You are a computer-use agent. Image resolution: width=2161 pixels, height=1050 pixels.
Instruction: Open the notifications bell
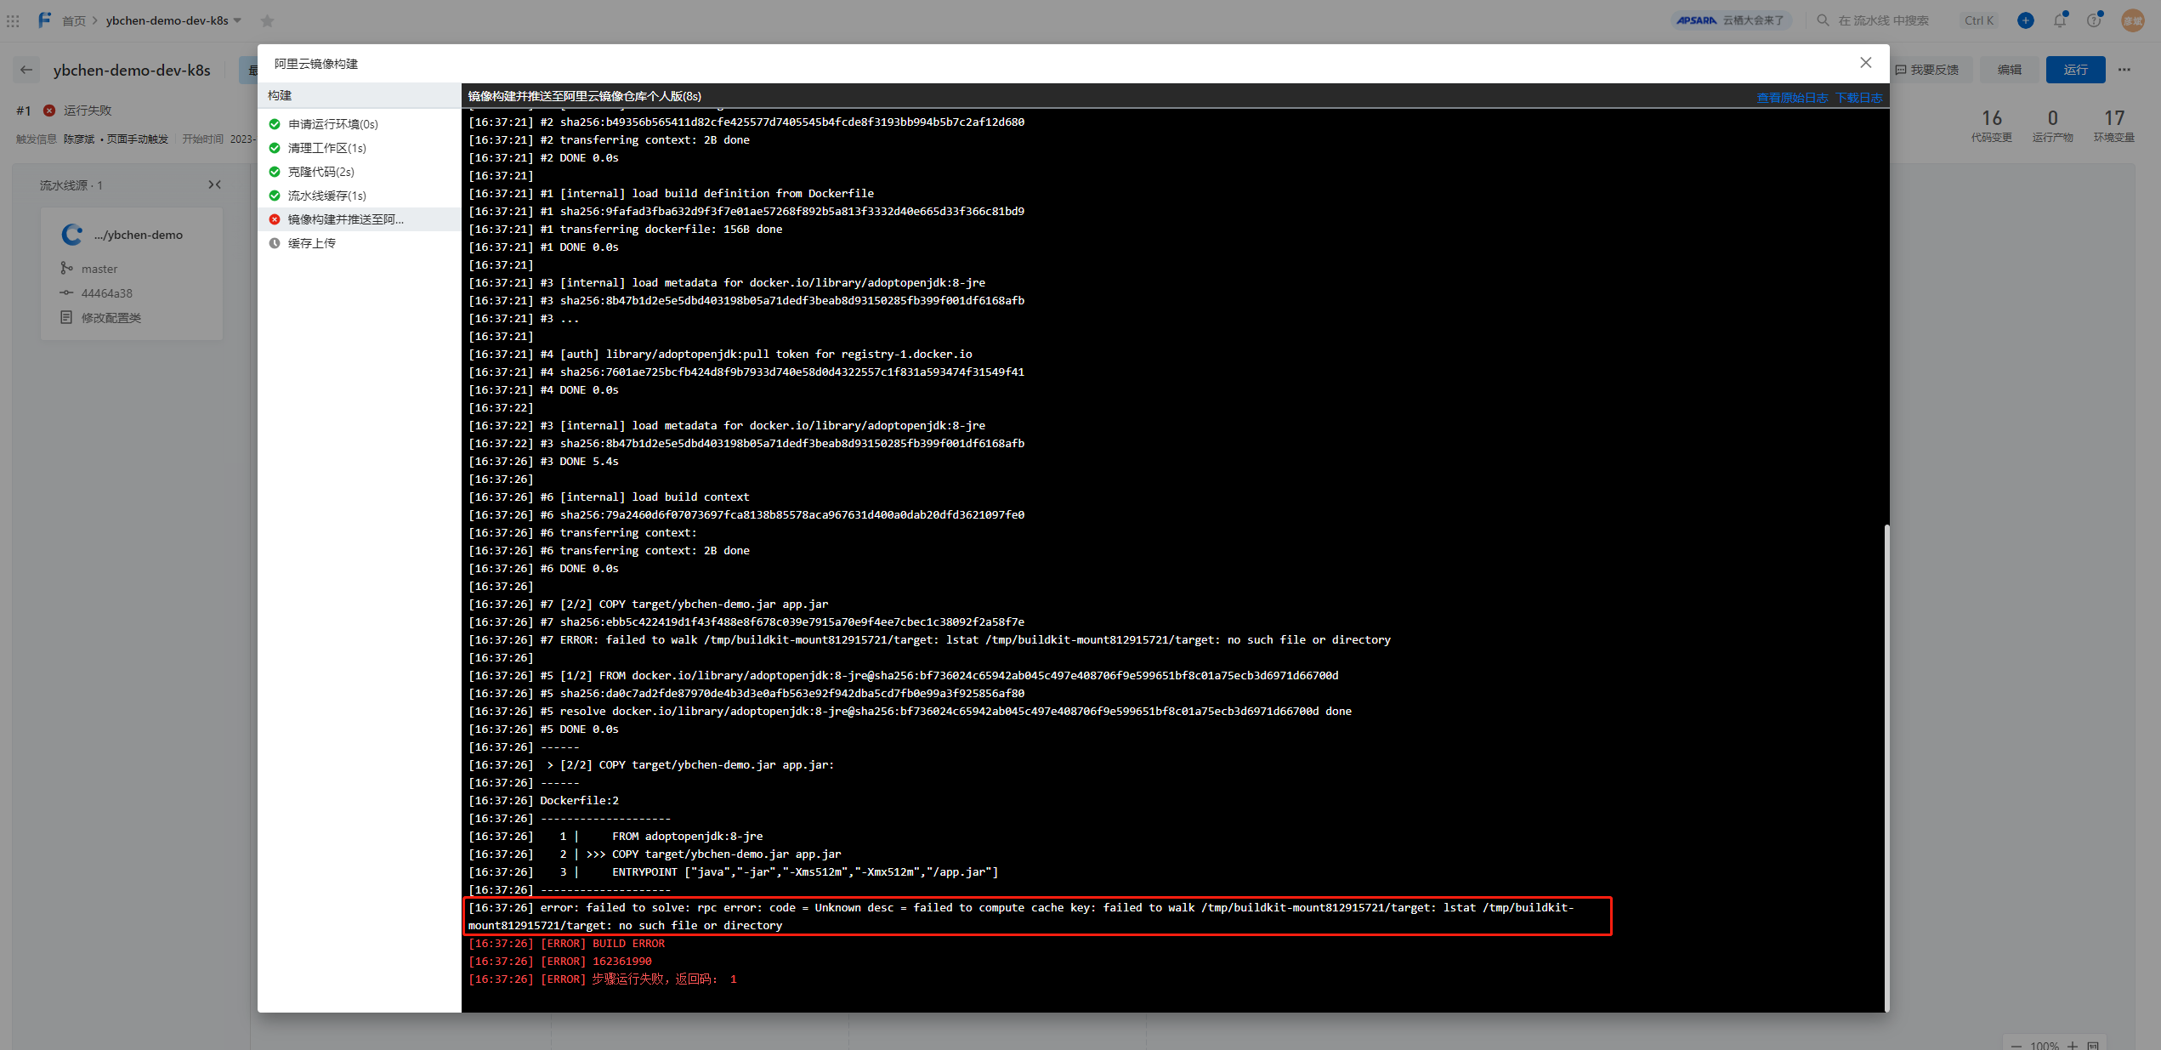tap(2060, 20)
